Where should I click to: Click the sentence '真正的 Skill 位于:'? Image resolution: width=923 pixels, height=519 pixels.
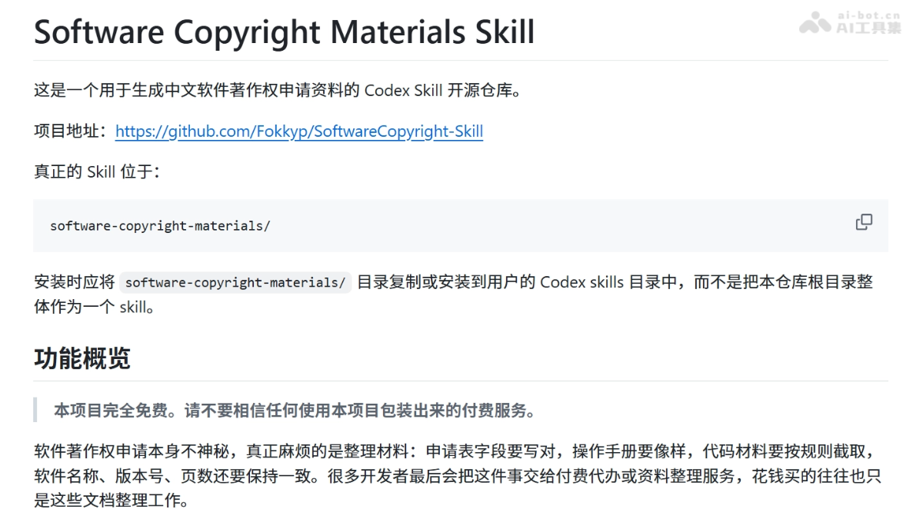click(x=97, y=171)
